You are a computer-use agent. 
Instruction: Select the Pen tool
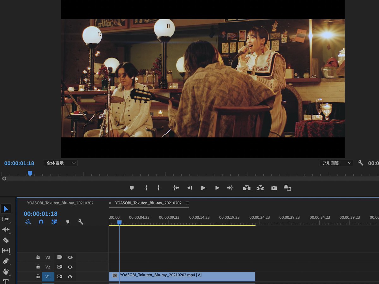[x=6, y=261]
